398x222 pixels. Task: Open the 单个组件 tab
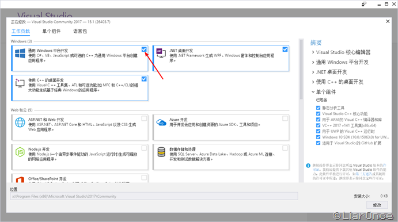(51, 31)
